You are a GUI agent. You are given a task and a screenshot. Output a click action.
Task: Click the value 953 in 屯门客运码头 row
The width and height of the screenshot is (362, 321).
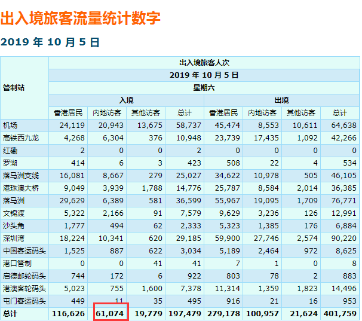pyautogui.click(x=349, y=301)
